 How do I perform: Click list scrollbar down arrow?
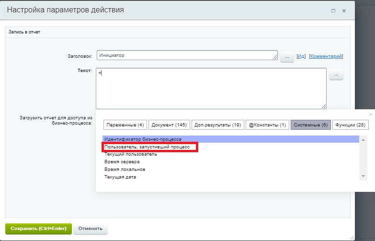364,176
